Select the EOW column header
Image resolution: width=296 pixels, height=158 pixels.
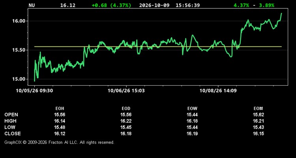point(192,109)
